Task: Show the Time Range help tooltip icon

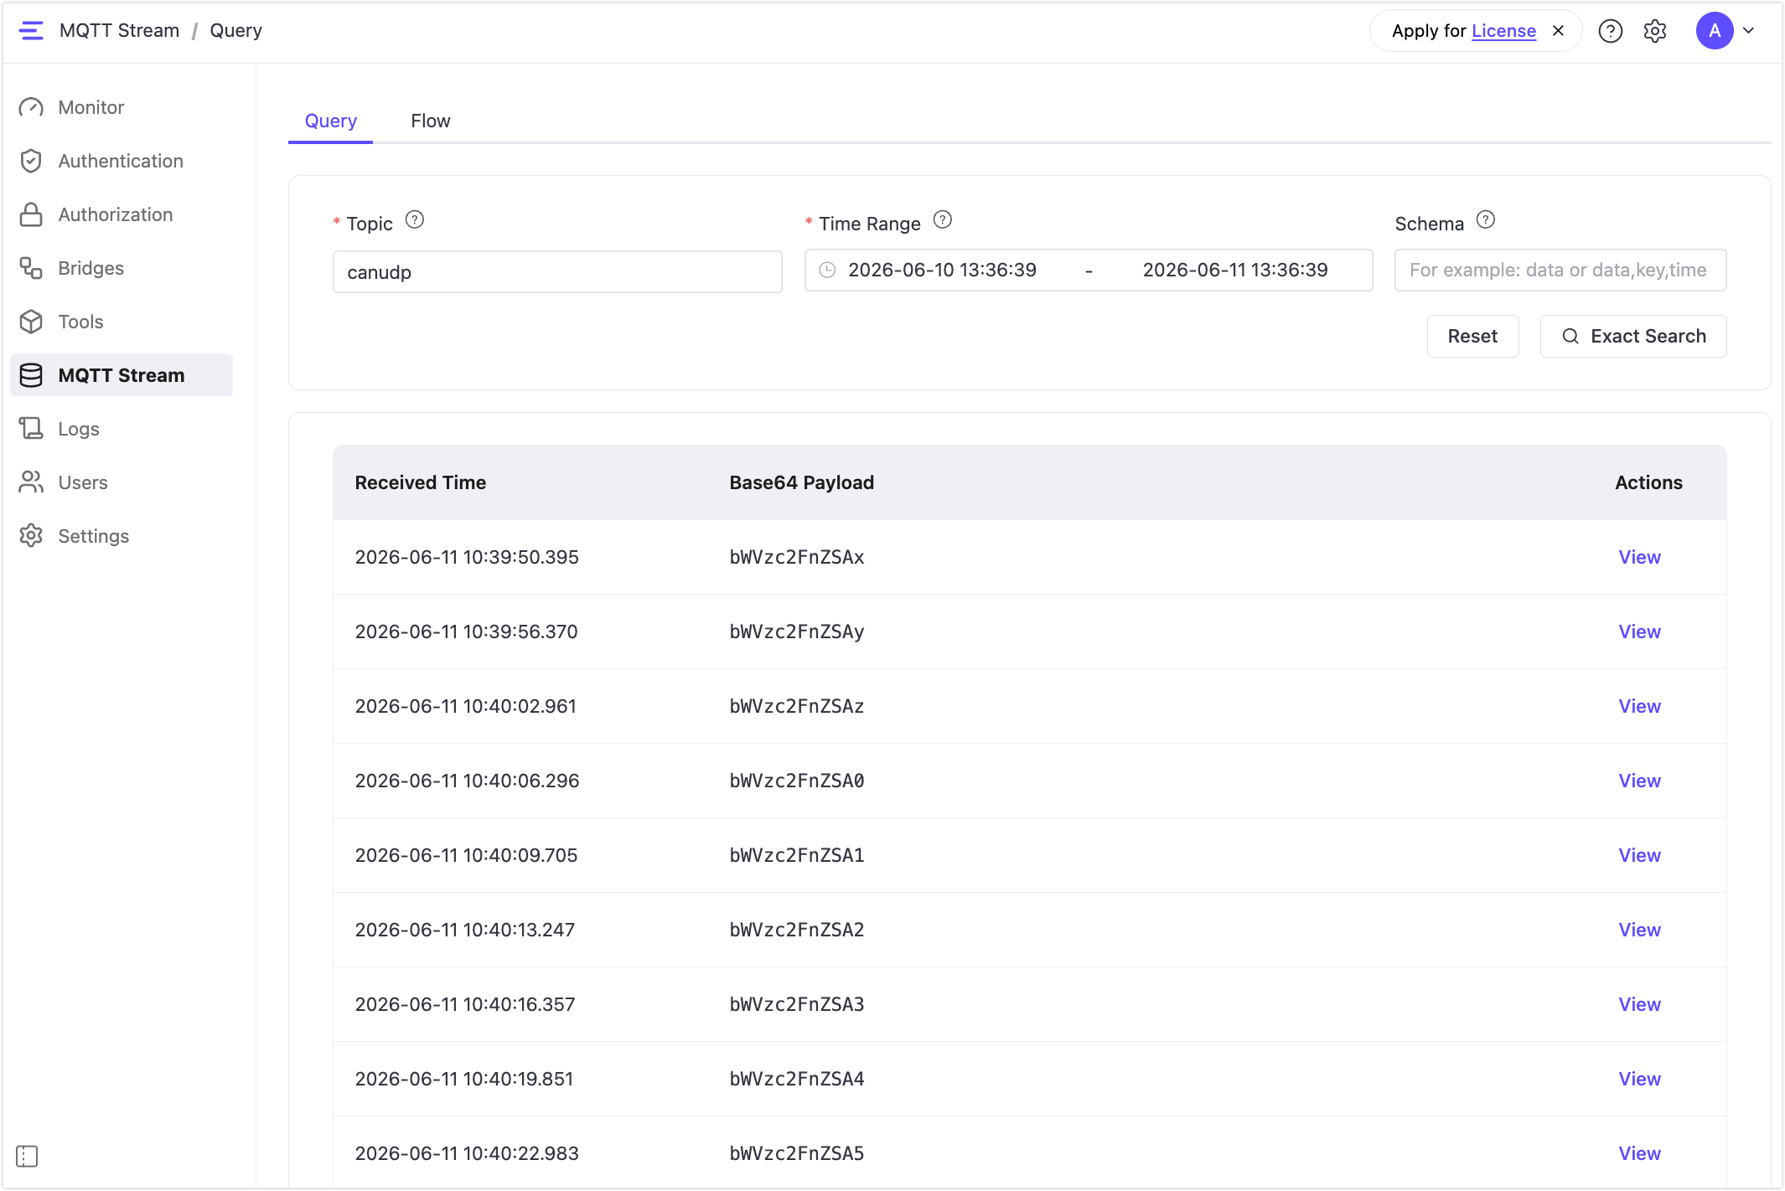Action: click(x=943, y=220)
